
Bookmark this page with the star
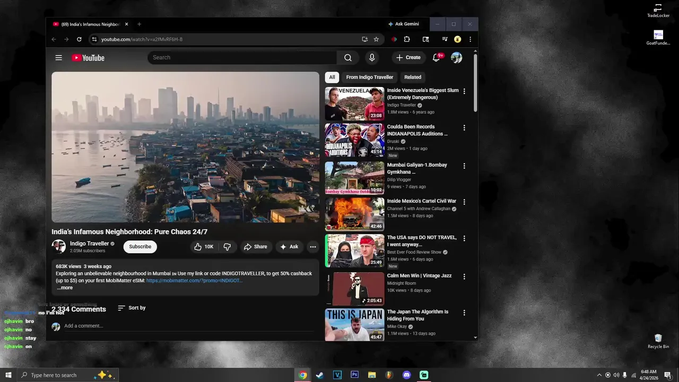[x=376, y=39]
